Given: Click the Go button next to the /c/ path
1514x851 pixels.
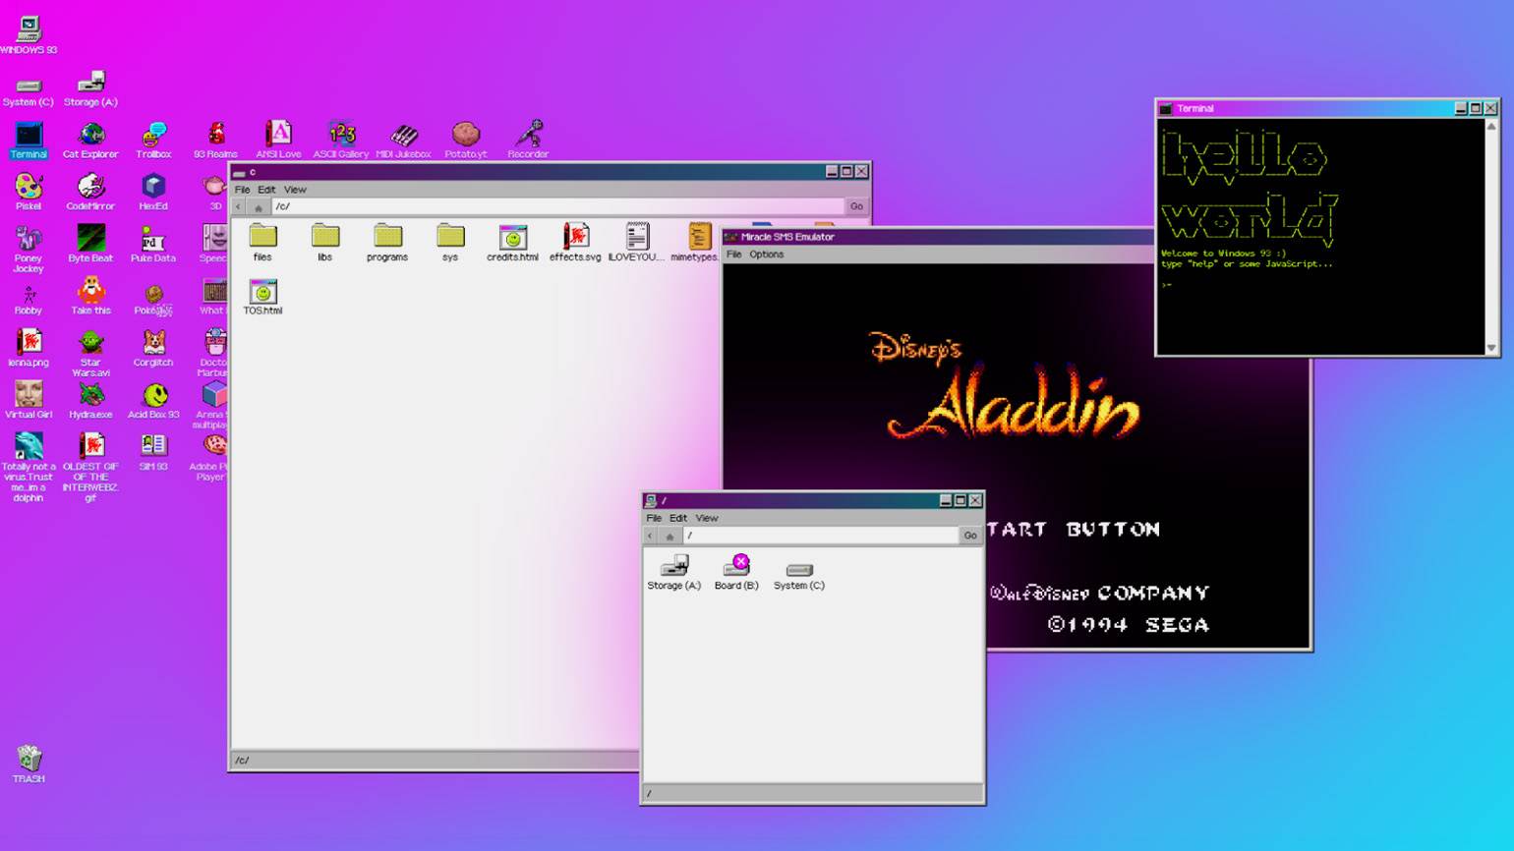Looking at the screenshot, I should [x=856, y=206].
